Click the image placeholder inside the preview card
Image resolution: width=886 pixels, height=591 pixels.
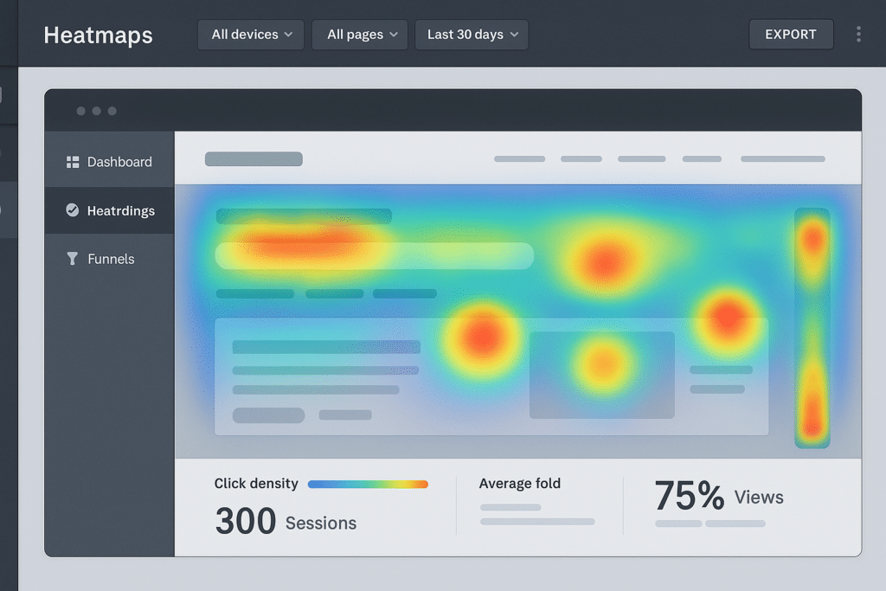coord(602,375)
